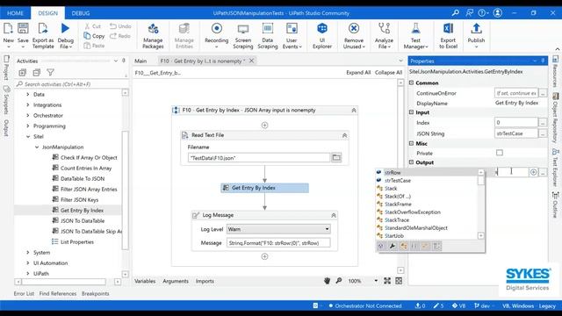Open zoom percentage dropdown

point(376,281)
